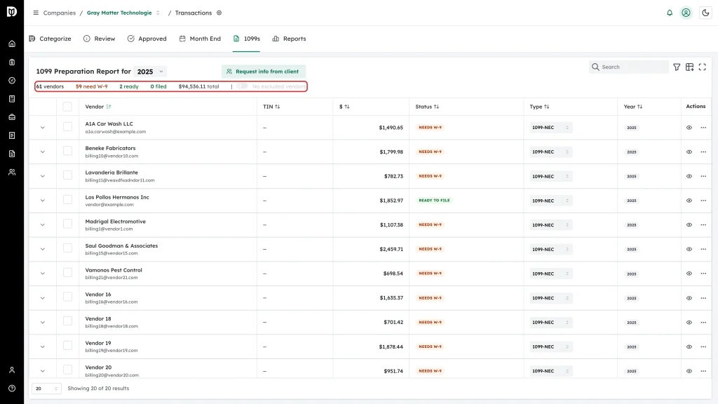Image resolution: width=718 pixels, height=404 pixels.
Task: Expand the A1A Car Wash LLC row
Action: (x=43, y=128)
